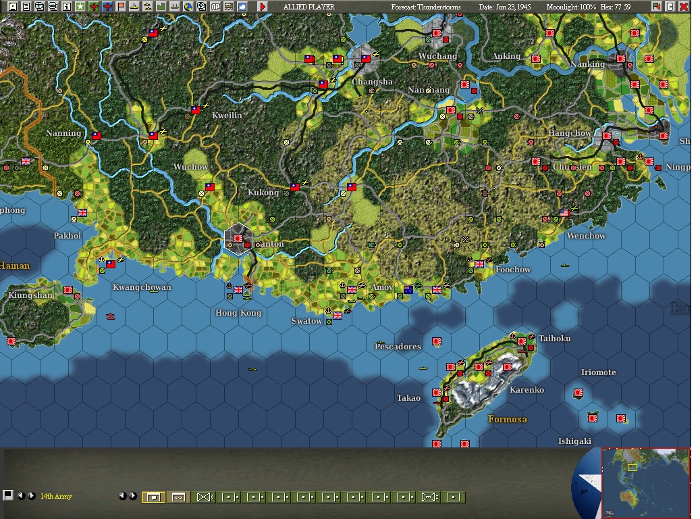Click the right arrow before unit icons

coord(132,496)
